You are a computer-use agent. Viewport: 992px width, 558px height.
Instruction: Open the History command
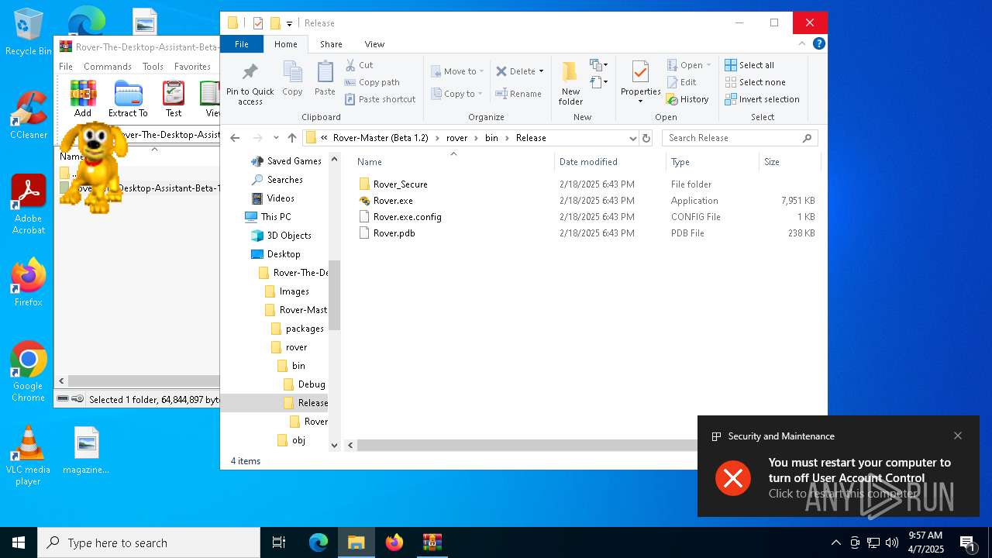coord(688,99)
